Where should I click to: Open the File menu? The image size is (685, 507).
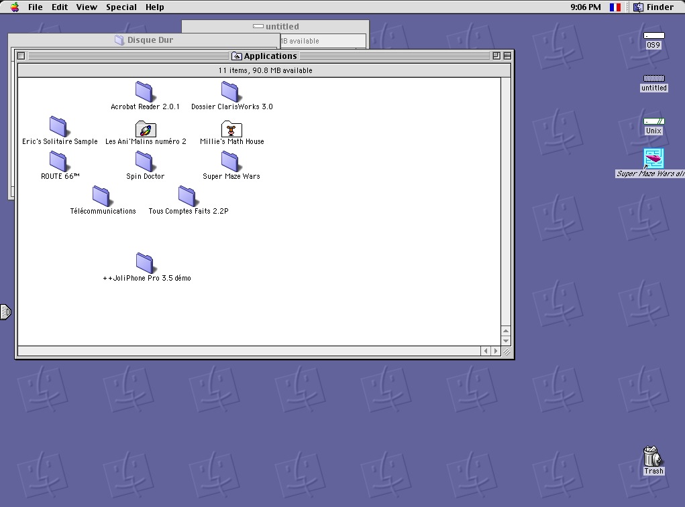click(x=36, y=7)
